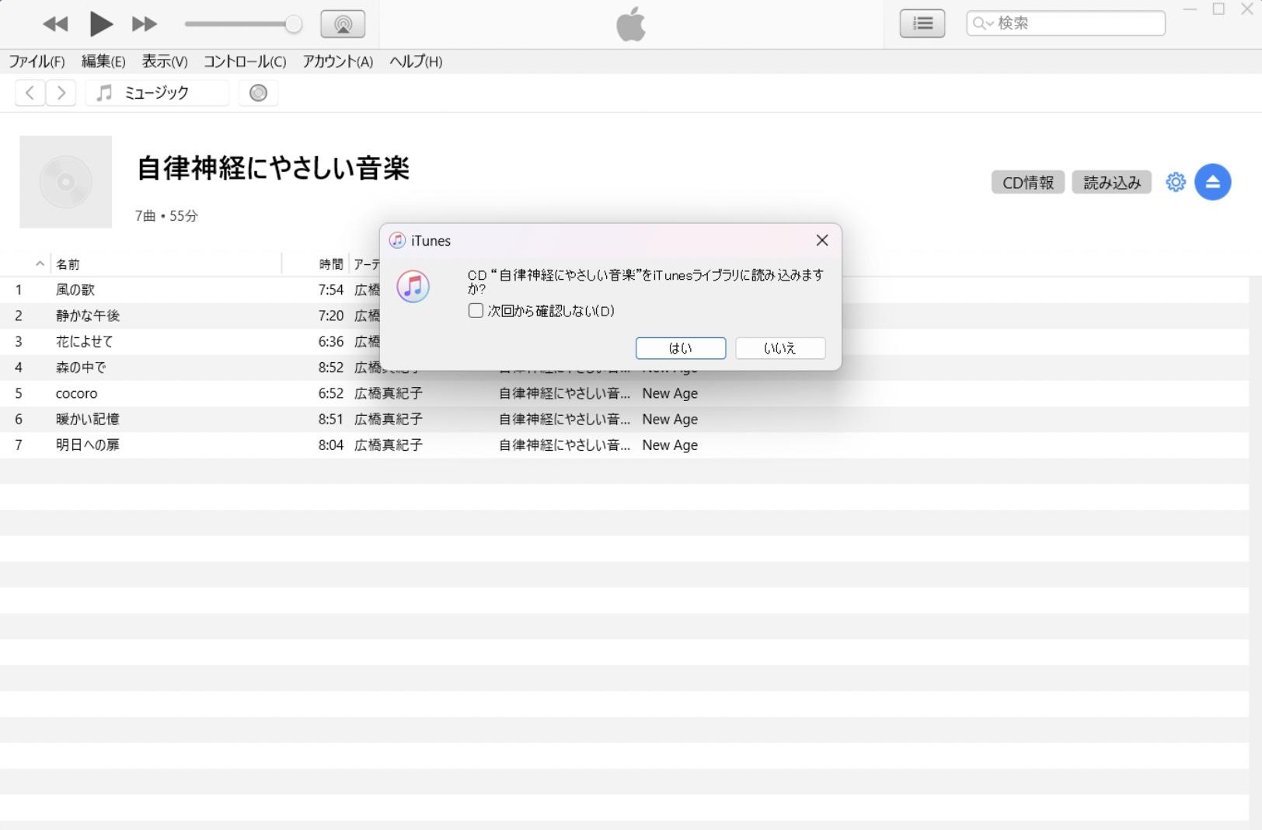Open ファイル(F) menu
Viewport: 1262px width, 830px height.
coord(37,61)
